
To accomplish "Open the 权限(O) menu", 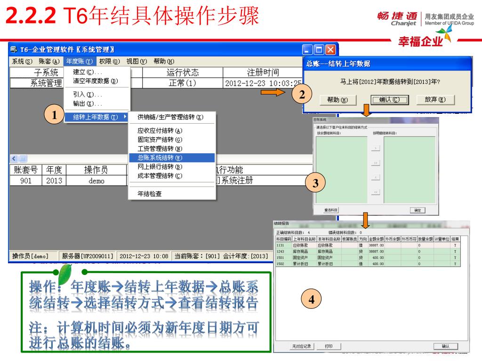I will tap(109, 62).
